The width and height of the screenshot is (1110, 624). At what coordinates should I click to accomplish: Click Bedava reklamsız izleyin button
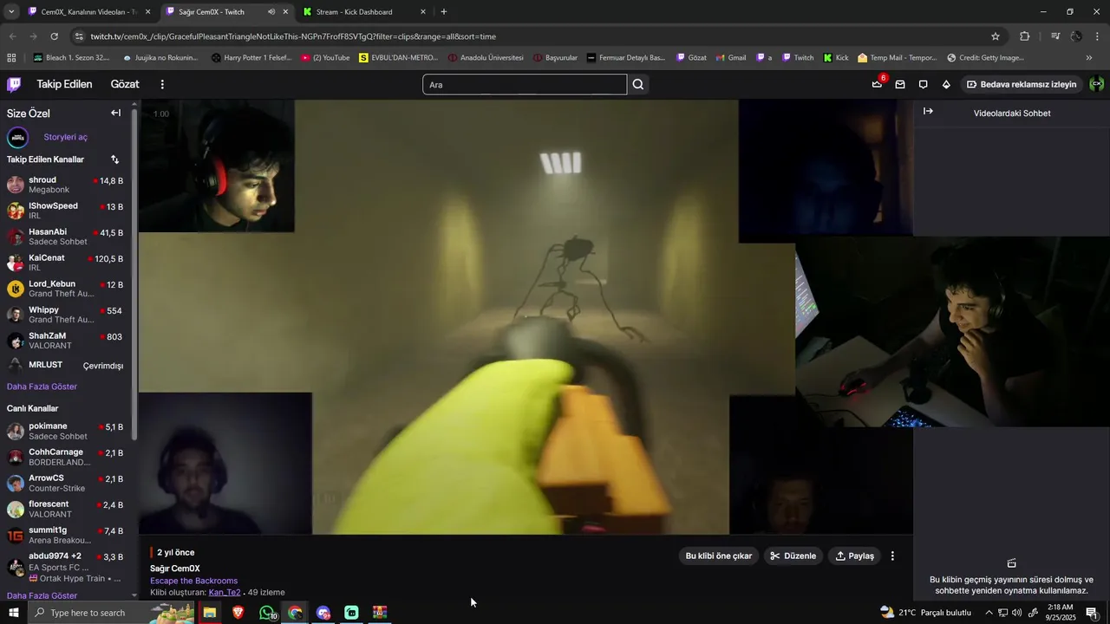point(1022,84)
